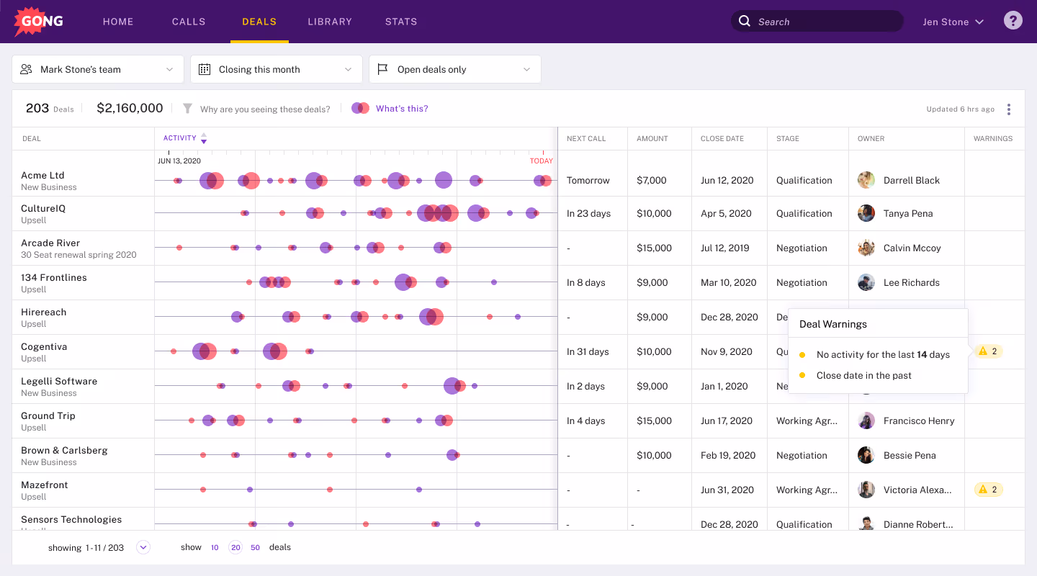Screen dimensions: 1037x576
Task: Click the calendar icon in the closing date filter
Action: click(205, 68)
